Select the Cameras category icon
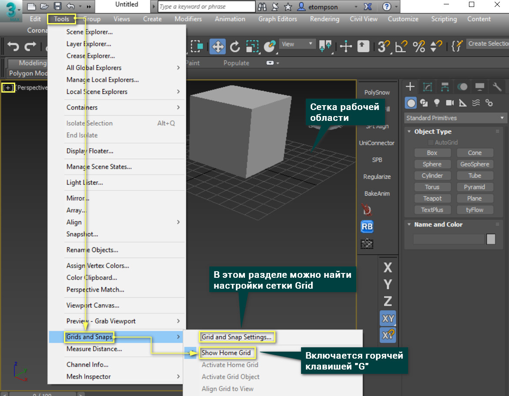509x396 pixels. (x=450, y=103)
